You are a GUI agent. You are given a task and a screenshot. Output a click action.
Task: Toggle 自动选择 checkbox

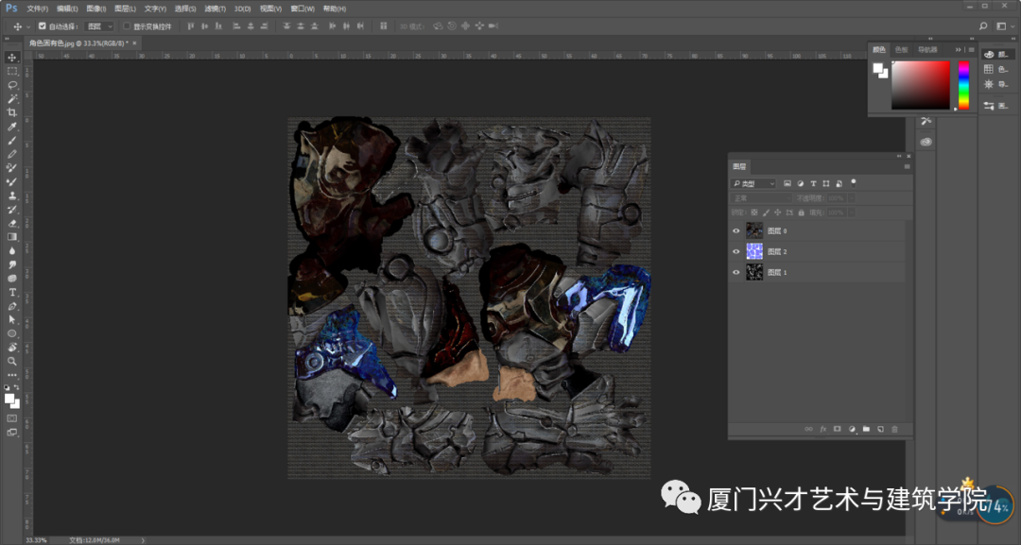click(43, 26)
